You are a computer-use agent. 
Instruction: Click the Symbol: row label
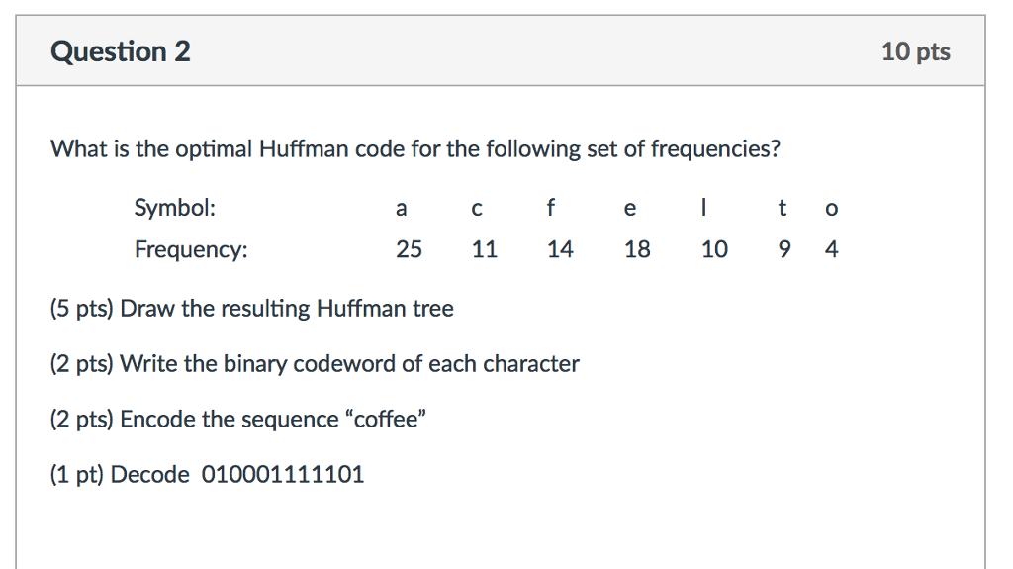pyautogui.click(x=174, y=208)
